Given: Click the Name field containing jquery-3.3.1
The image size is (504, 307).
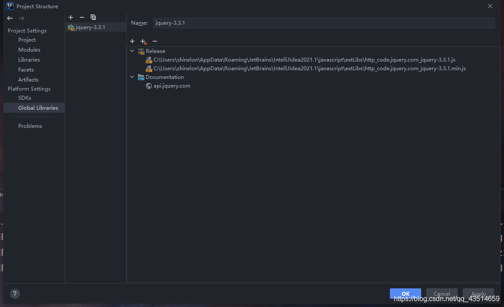Looking at the screenshot, I should 324,23.
